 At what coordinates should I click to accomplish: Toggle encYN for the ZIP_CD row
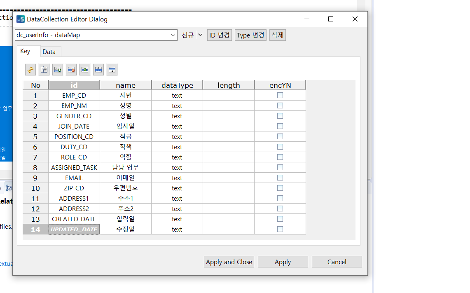pos(280,188)
